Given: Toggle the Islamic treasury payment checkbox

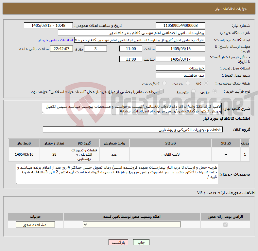Looking at the screenshot, I should click(162, 91).
